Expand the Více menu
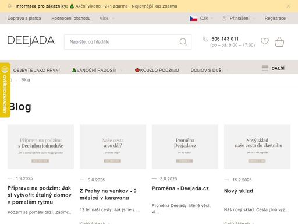 107,19
